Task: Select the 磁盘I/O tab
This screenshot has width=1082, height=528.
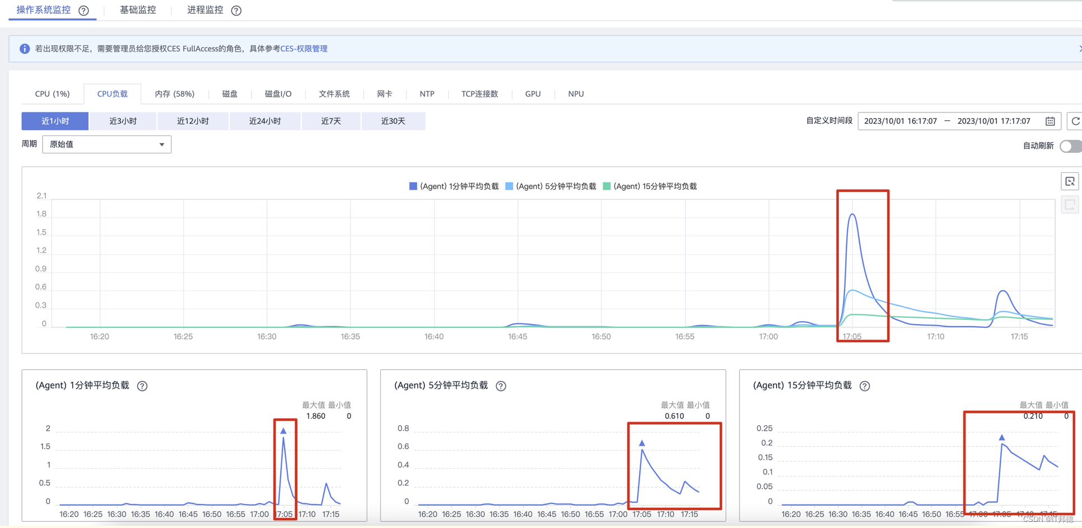Action: (x=278, y=94)
